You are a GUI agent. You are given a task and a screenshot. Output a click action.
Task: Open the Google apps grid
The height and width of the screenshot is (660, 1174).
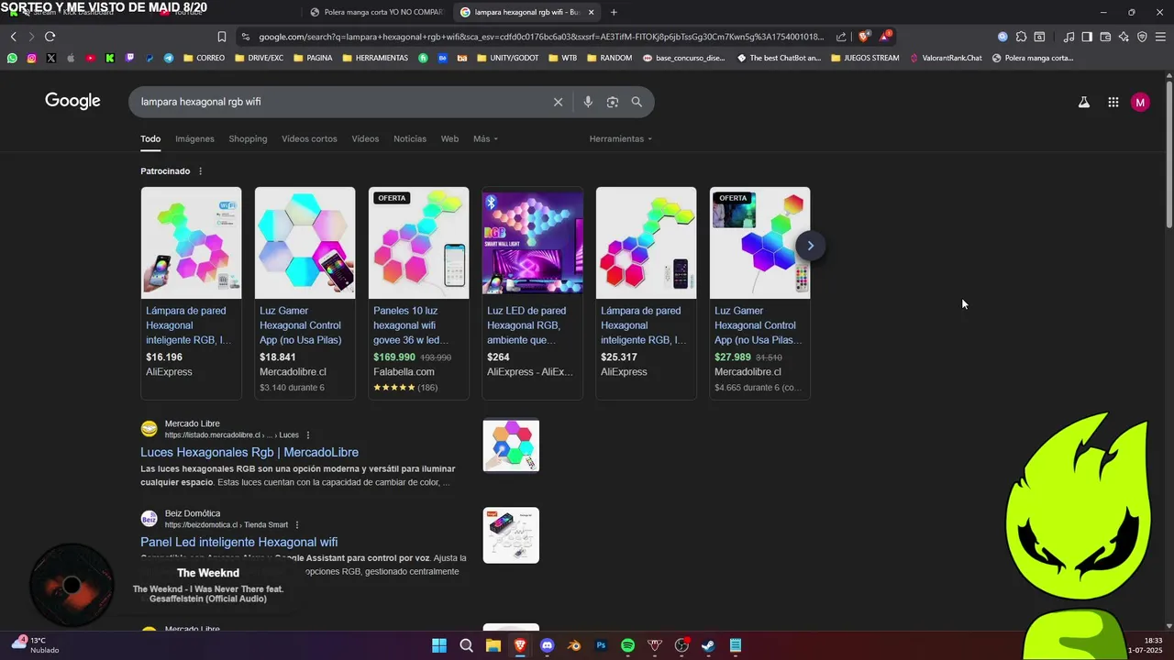tap(1113, 103)
